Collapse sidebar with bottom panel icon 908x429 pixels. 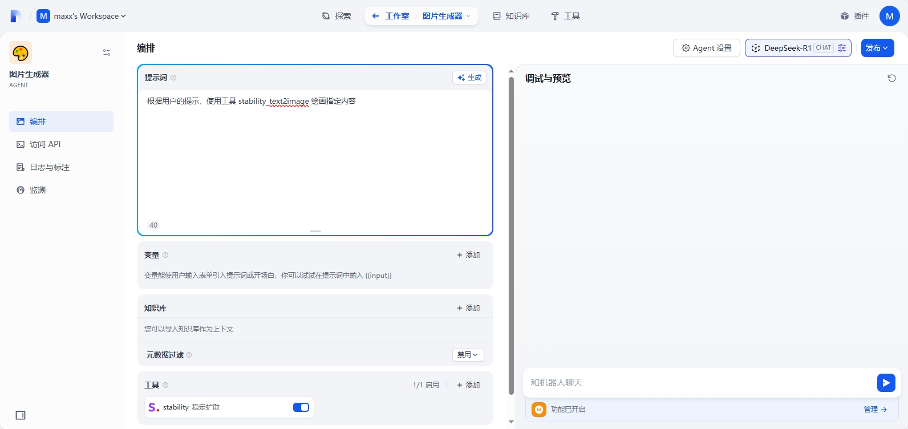21,415
